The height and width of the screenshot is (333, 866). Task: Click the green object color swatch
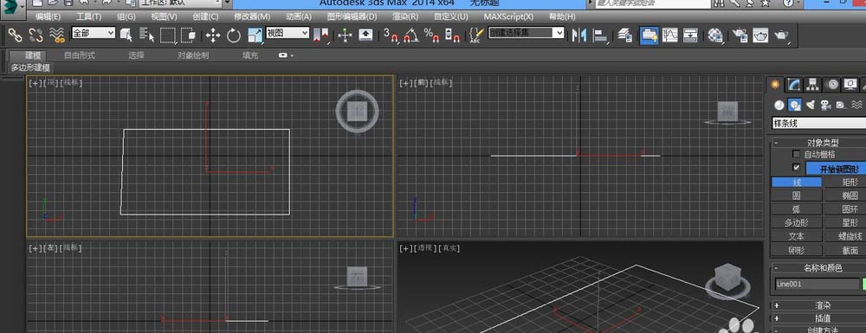coord(863,284)
